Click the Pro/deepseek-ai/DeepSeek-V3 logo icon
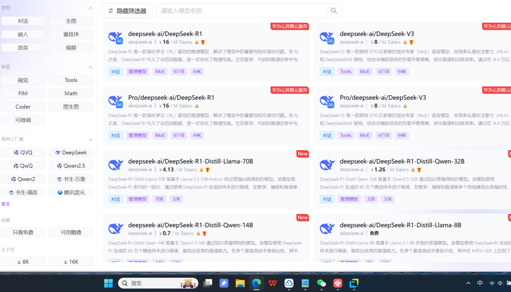 click(x=327, y=101)
